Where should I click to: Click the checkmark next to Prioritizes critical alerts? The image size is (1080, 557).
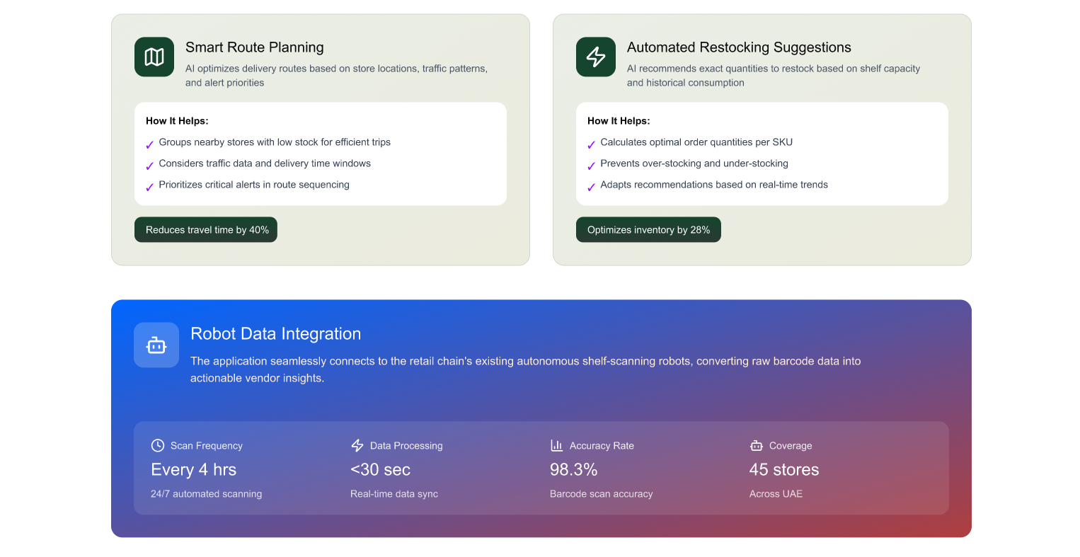(149, 188)
